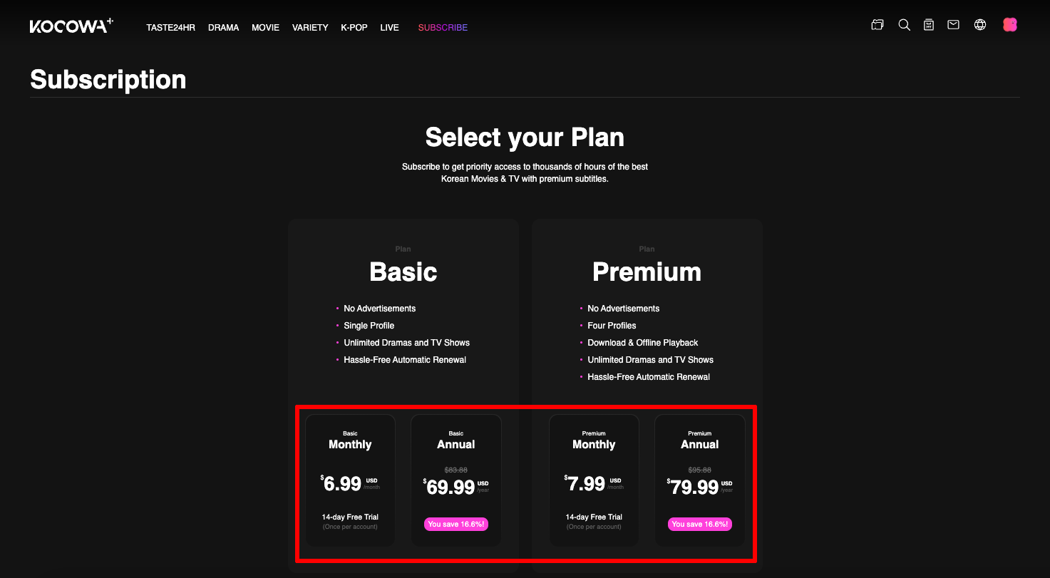Open the MY list icon
The image size is (1050, 578).
tap(928, 25)
